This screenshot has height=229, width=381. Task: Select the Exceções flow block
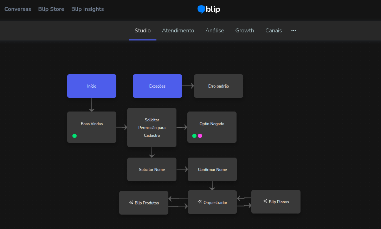(x=157, y=86)
